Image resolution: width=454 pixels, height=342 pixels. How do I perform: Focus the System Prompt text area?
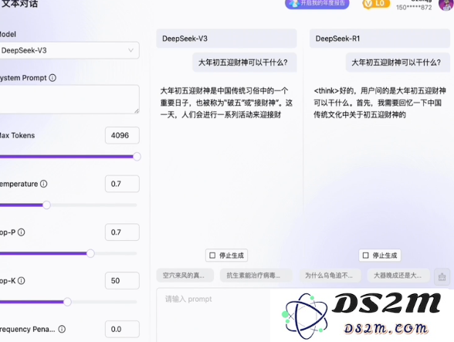tap(69, 100)
